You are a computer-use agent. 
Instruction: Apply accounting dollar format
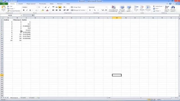pos(90,10)
